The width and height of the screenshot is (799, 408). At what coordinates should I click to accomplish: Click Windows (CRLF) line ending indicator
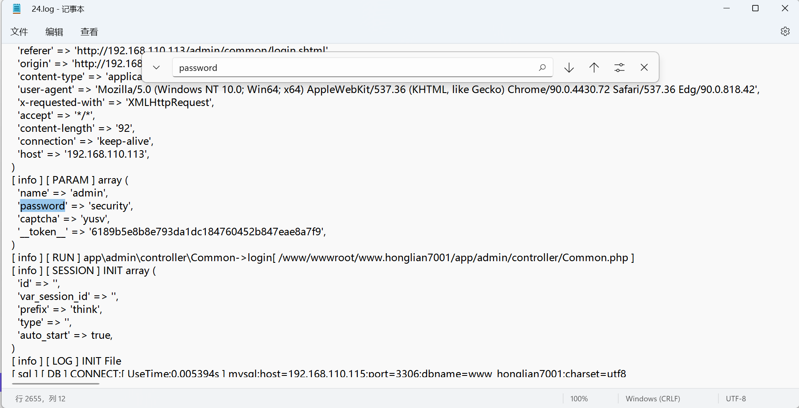pyautogui.click(x=653, y=398)
